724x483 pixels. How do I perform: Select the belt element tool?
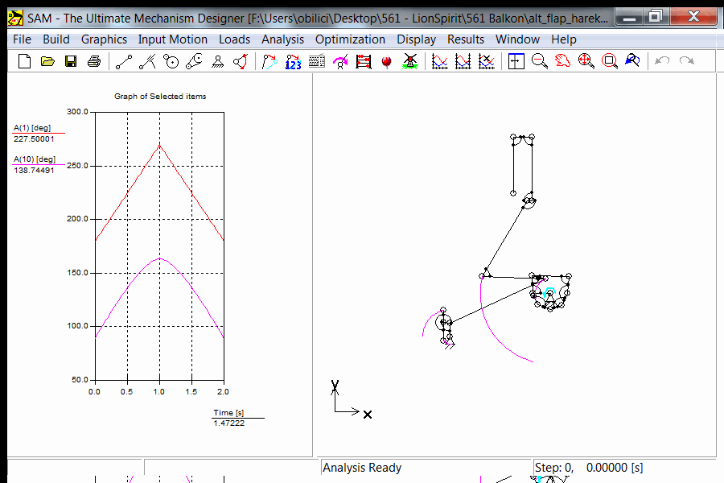(x=194, y=61)
